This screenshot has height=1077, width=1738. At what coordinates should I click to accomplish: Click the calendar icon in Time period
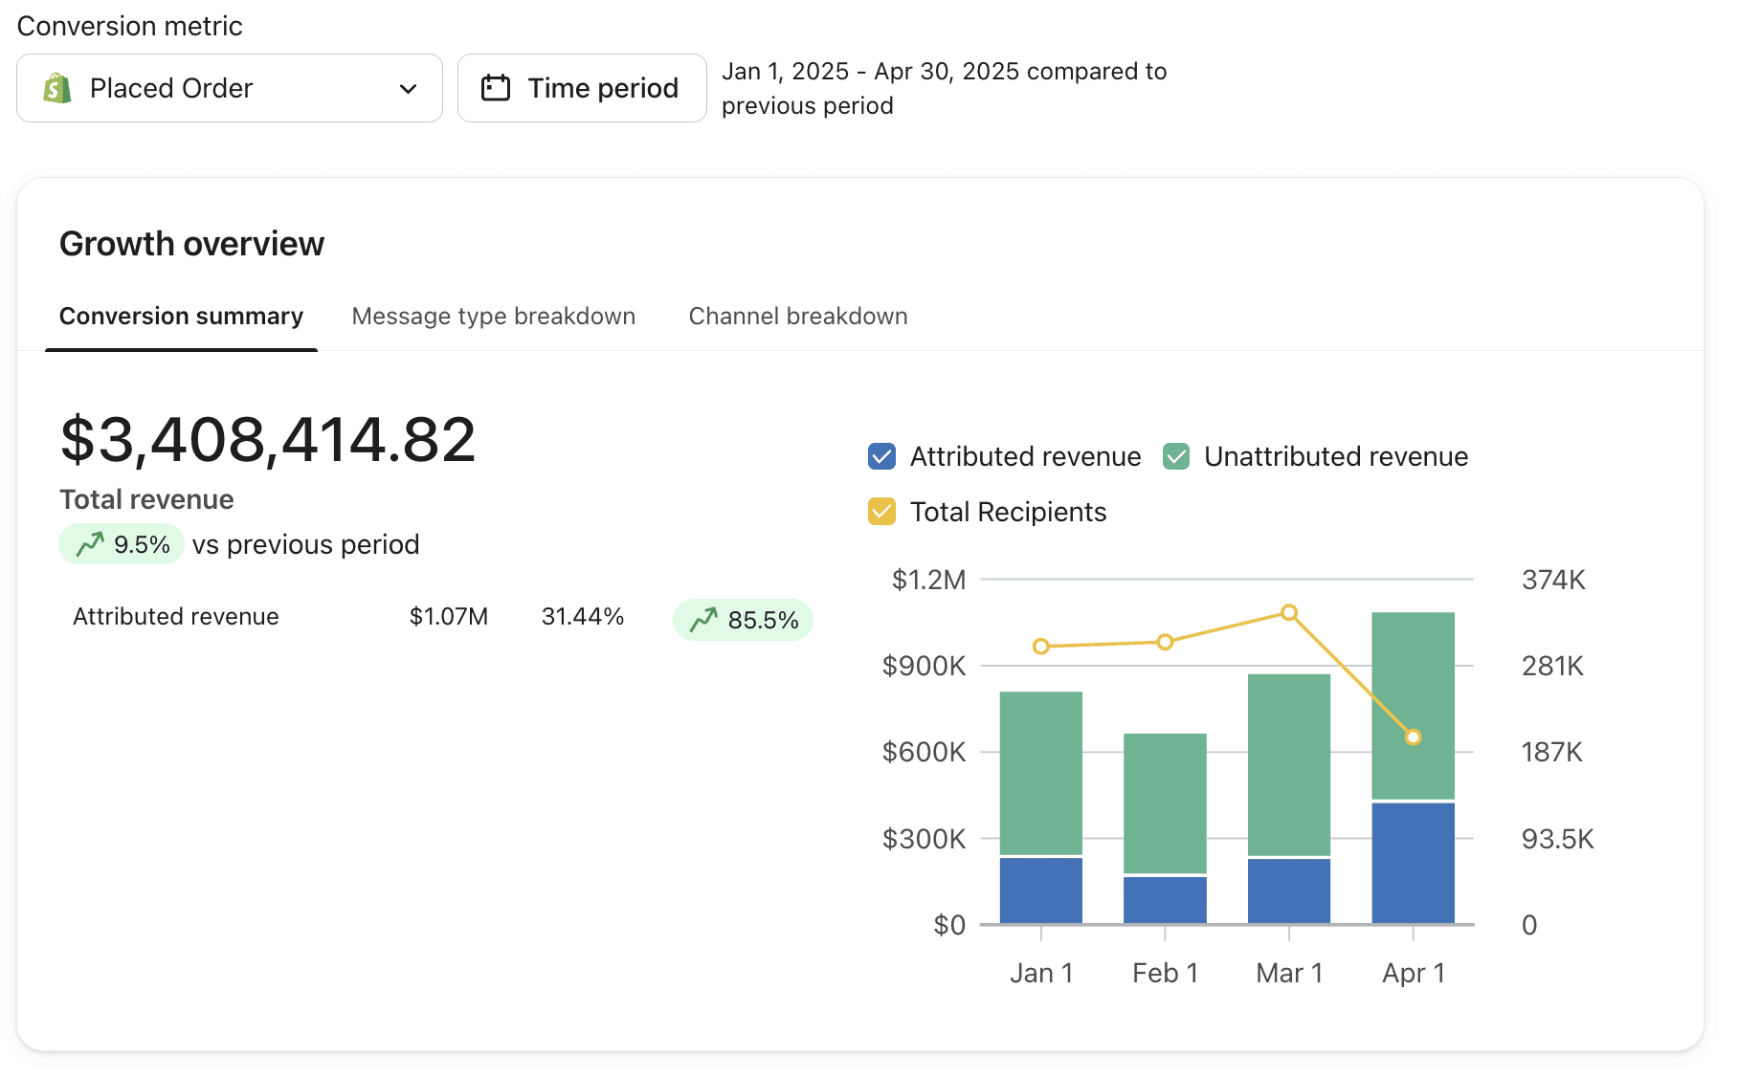click(x=496, y=88)
